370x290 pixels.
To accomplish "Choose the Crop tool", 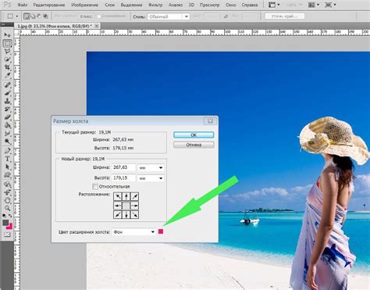I will (x=7, y=67).
